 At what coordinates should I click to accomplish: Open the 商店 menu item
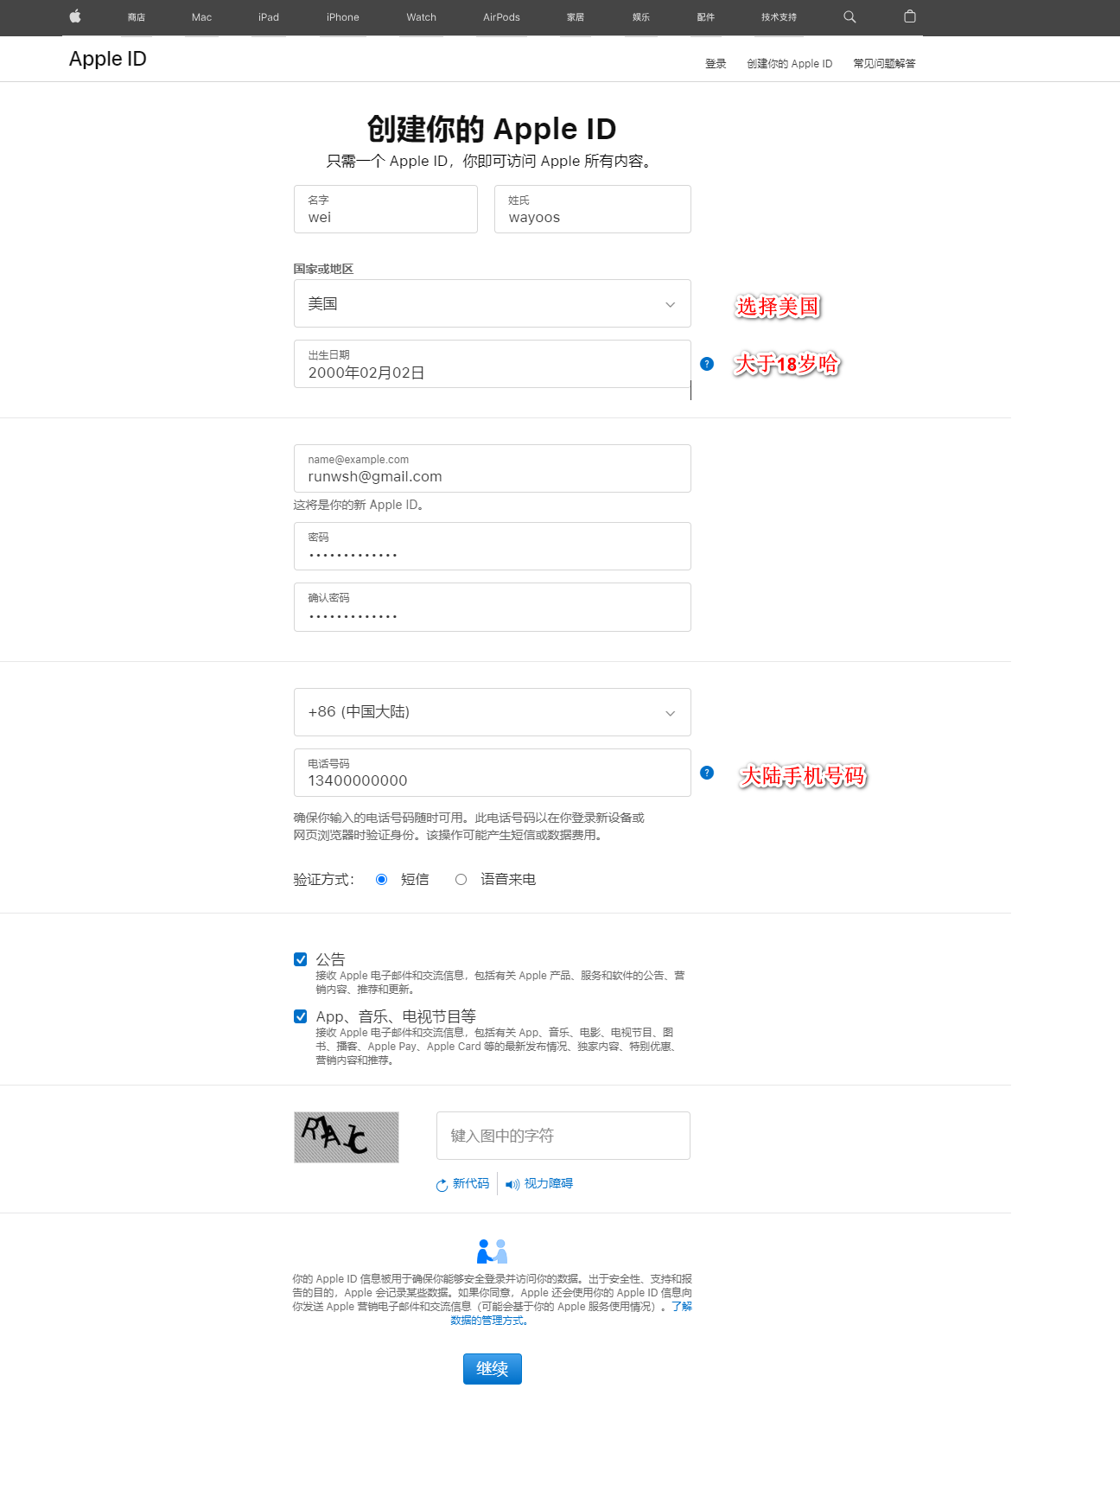[137, 17]
